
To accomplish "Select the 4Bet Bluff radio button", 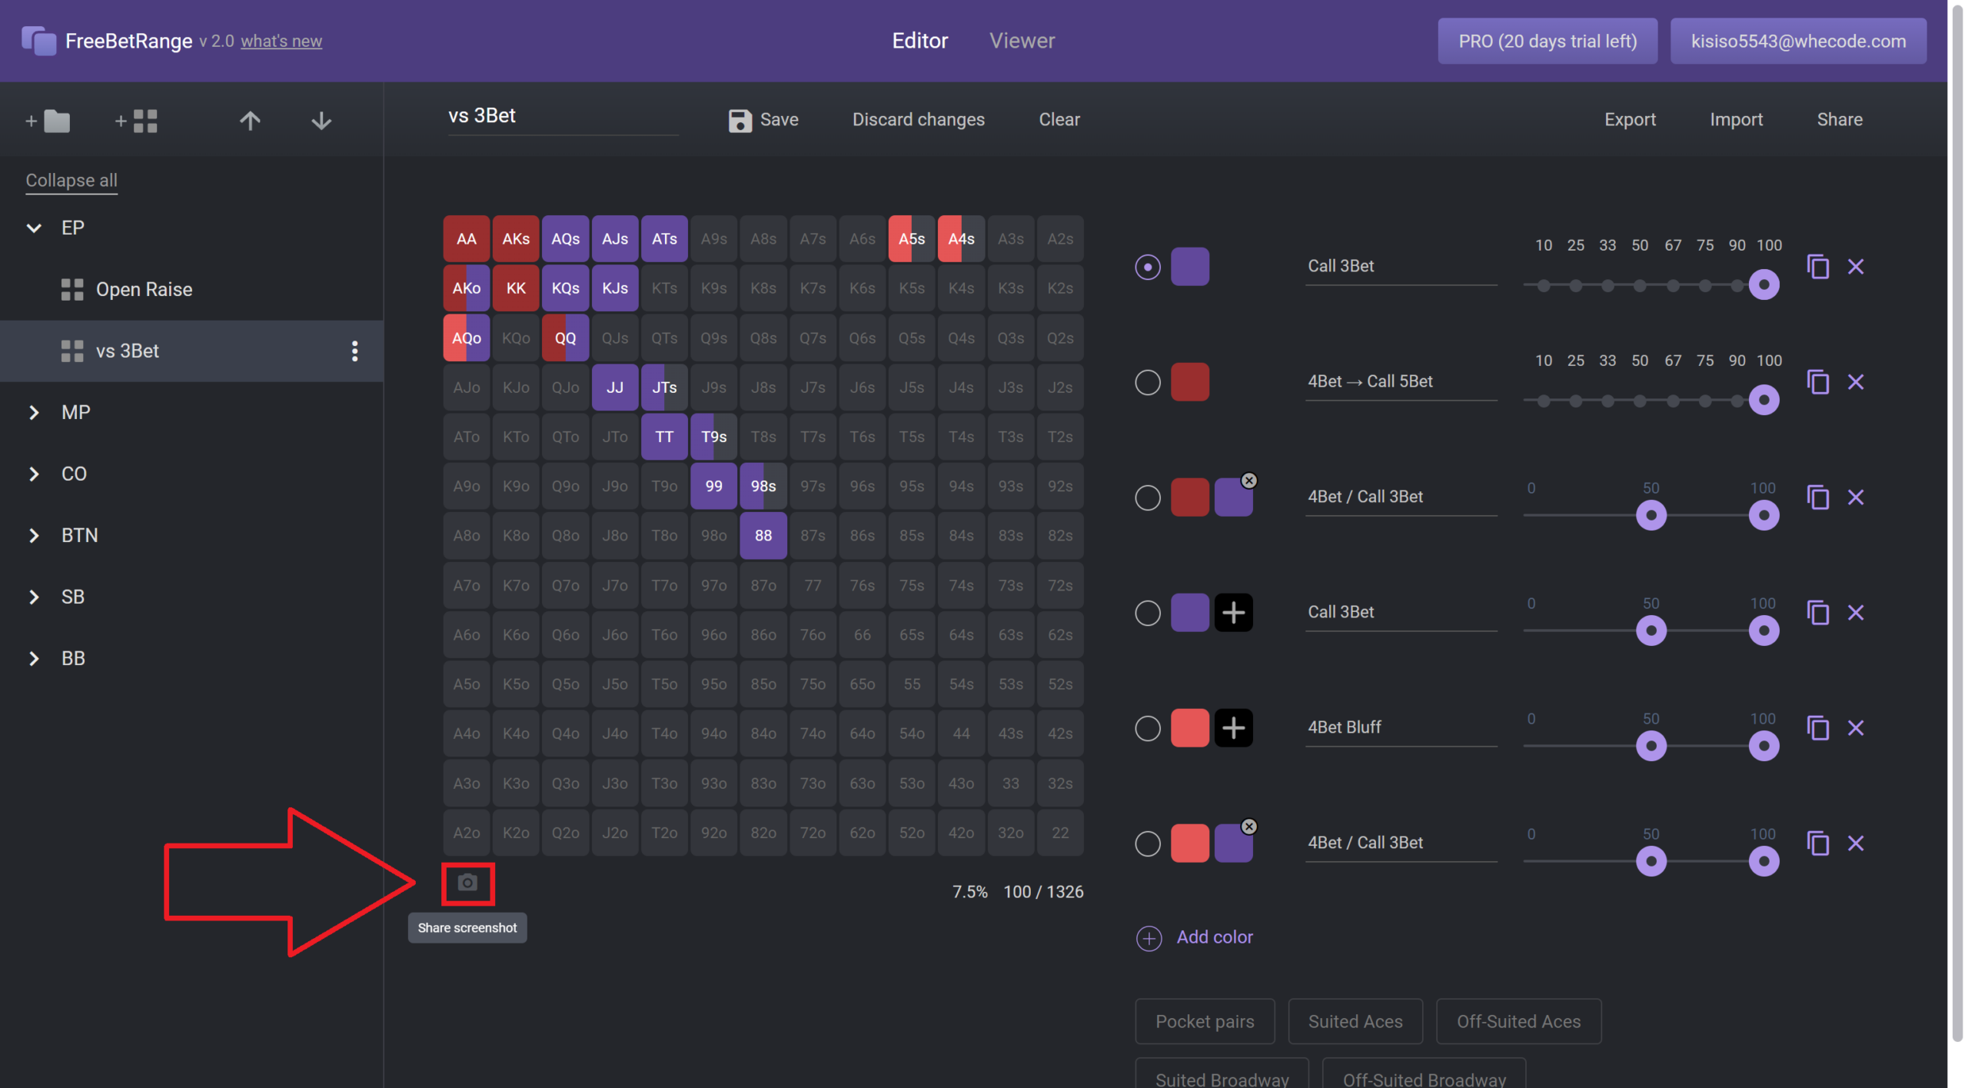I will (x=1148, y=728).
